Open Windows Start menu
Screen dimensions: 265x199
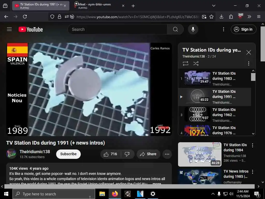pyautogui.click(x=6, y=194)
